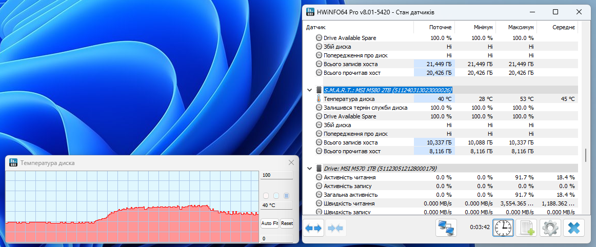Click the Датчик column header
Image resolution: width=596 pixels, height=247 pixels.
point(359,28)
